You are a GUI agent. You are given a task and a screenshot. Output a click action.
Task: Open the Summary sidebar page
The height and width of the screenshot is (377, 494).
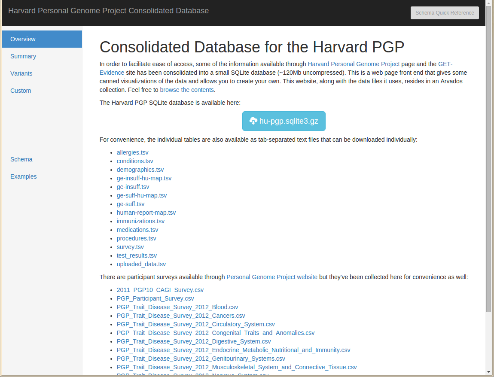(23, 56)
